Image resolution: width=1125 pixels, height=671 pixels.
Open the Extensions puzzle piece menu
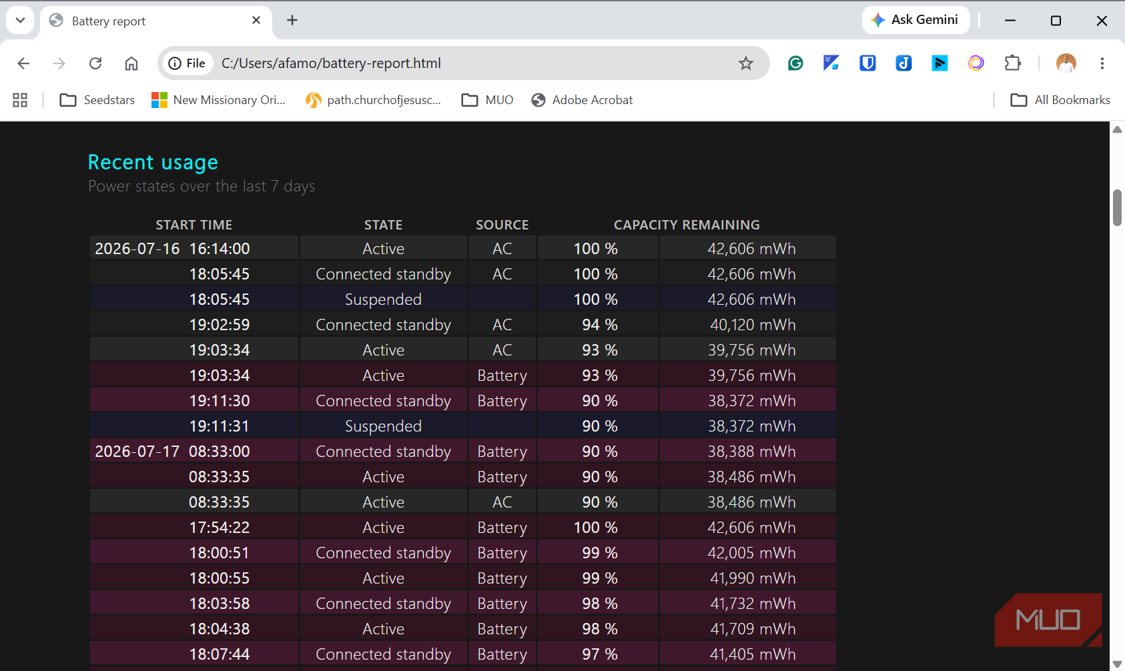click(1013, 63)
